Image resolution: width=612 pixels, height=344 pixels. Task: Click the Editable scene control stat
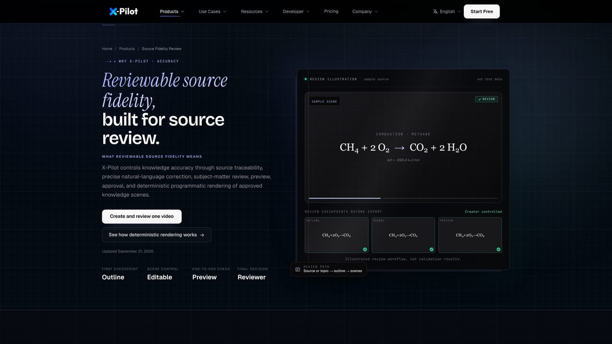pyautogui.click(x=163, y=274)
